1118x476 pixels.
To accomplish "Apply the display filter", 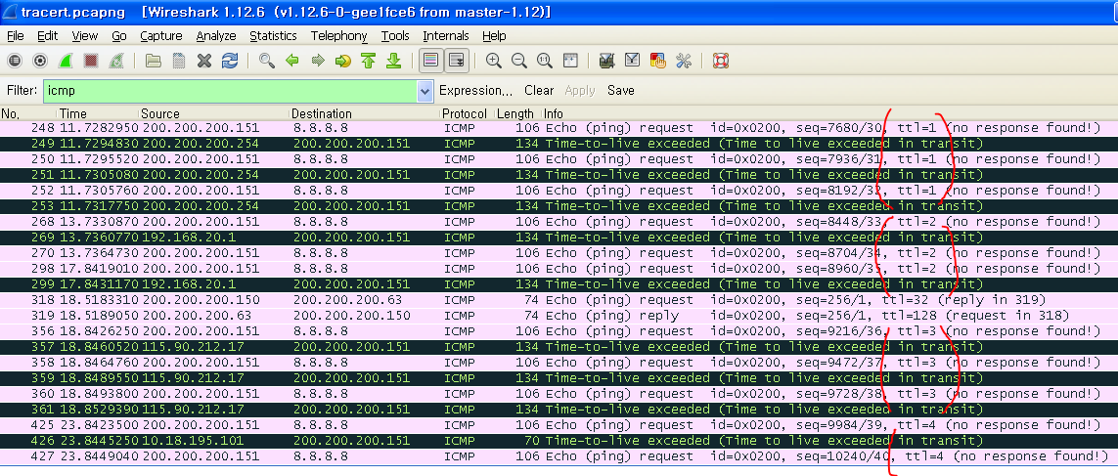I will coord(580,91).
